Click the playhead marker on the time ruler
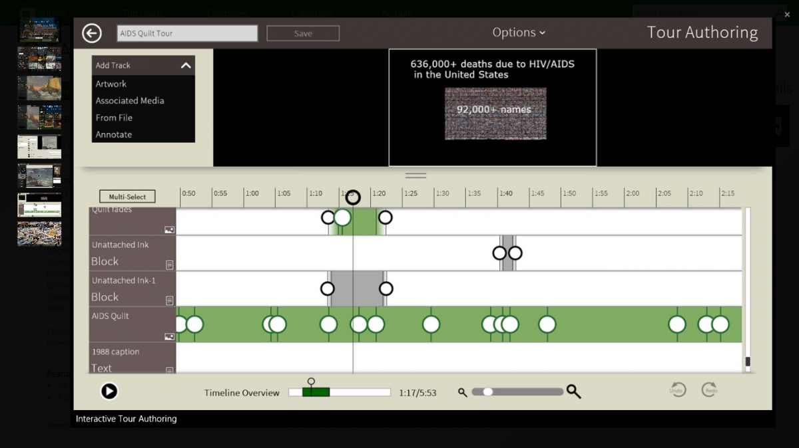The image size is (799, 448). [353, 197]
